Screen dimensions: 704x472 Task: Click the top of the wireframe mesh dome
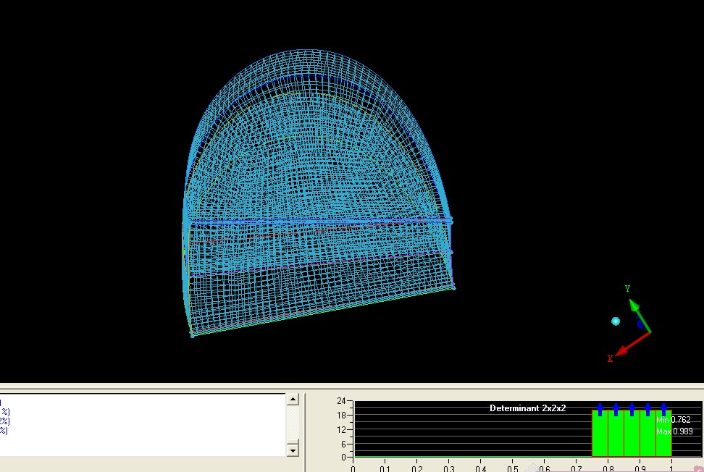pos(319,51)
